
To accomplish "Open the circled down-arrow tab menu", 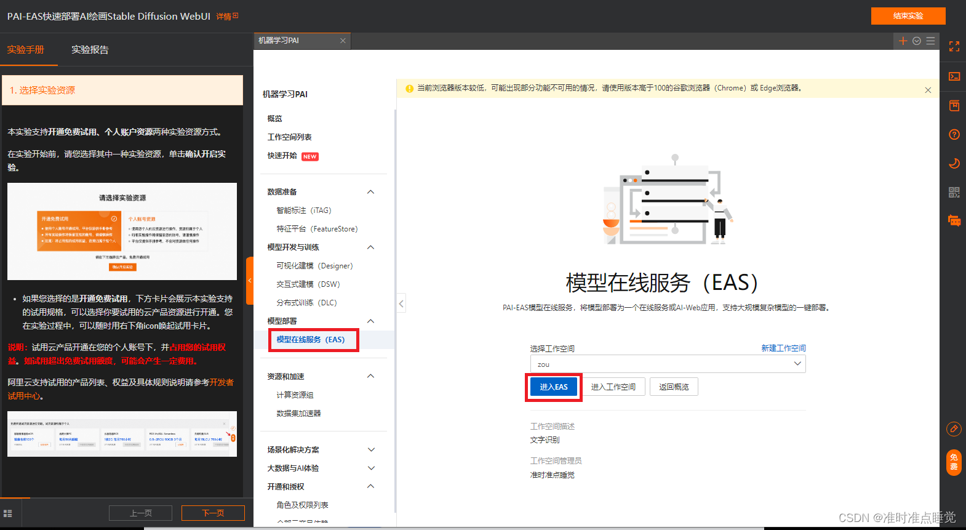I will coord(917,41).
